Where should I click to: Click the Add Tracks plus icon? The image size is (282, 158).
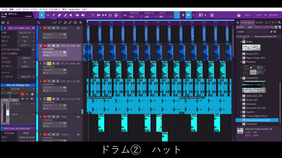[80, 23]
